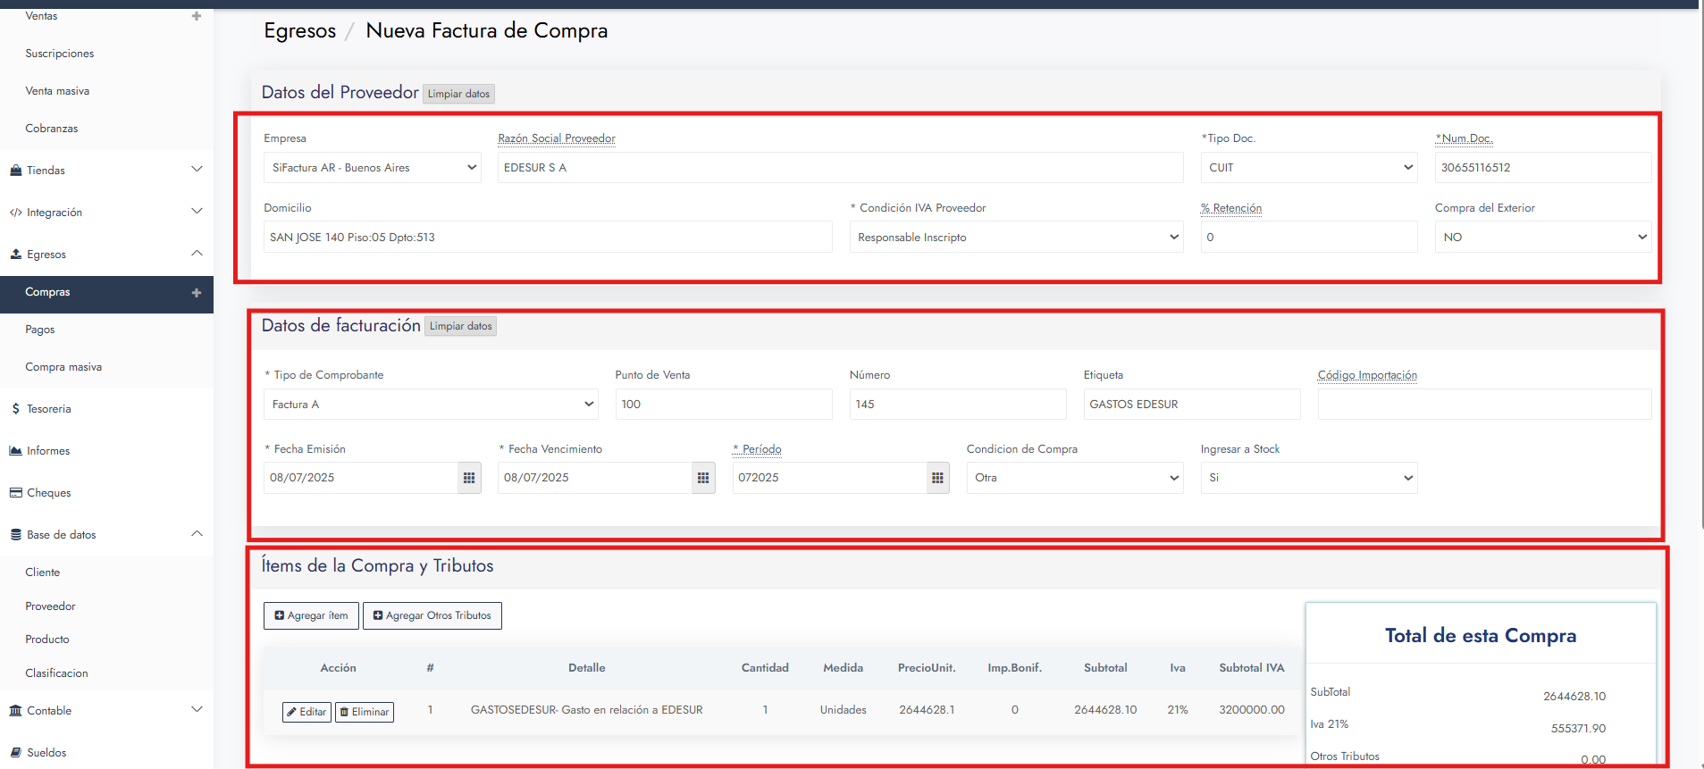
Task: Select Compras in the sidebar
Action: [x=47, y=292]
